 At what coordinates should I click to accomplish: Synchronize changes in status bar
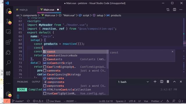(28, 101)
